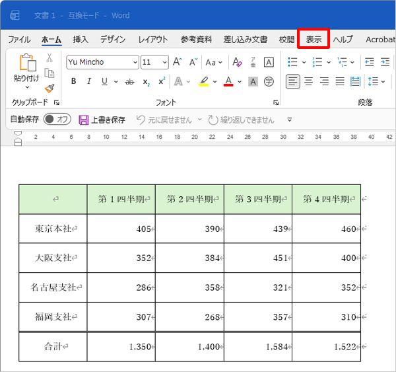Toggle 自動保存 switch on

coord(57,119)
